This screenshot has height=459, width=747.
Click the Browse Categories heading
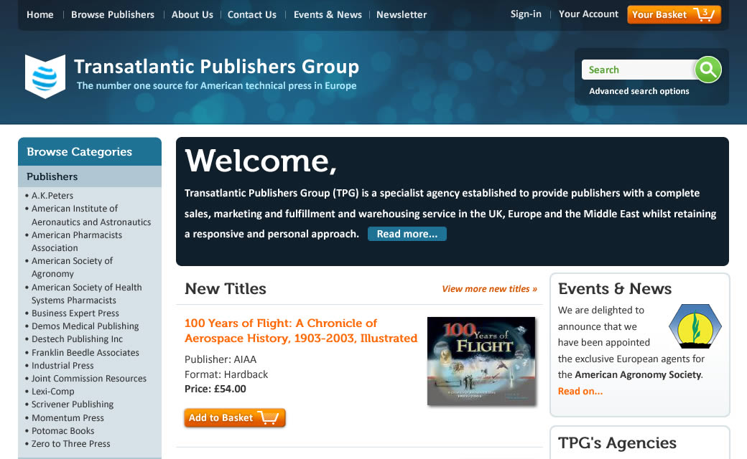(80, 152)
